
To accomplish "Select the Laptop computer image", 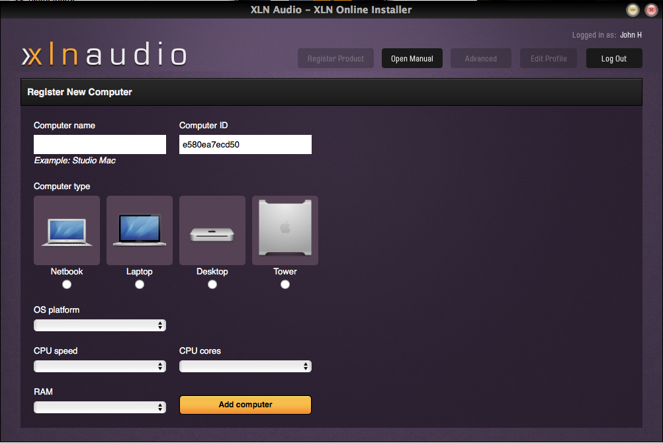I will click(140, 230).
